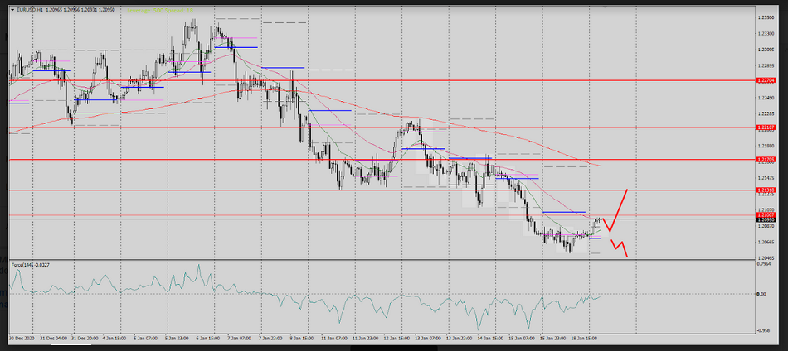Select the 1.22103 red price label
788x351 pixels.
(x=766, y=127)
